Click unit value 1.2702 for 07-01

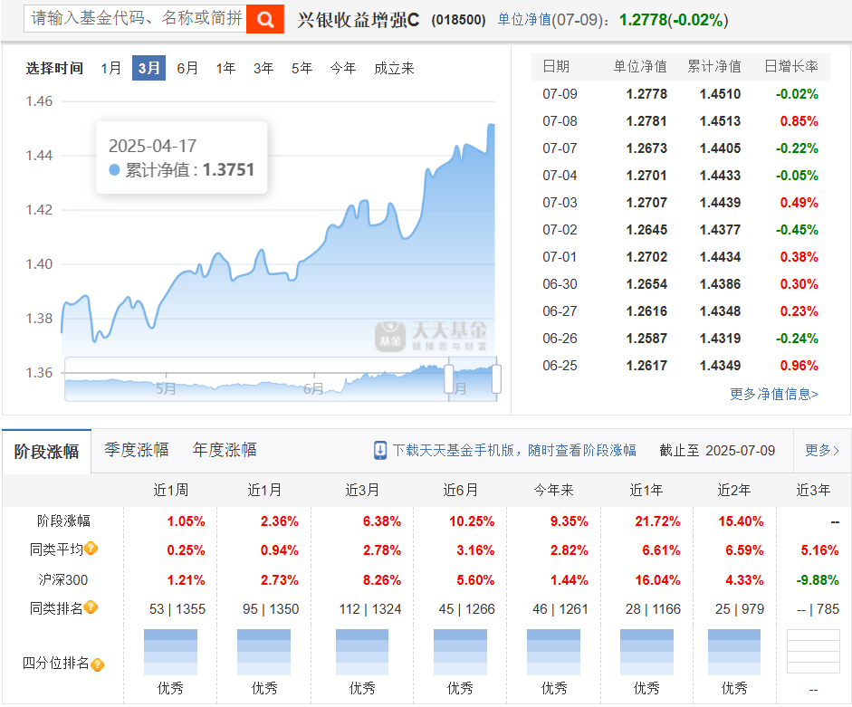(646, 257)
